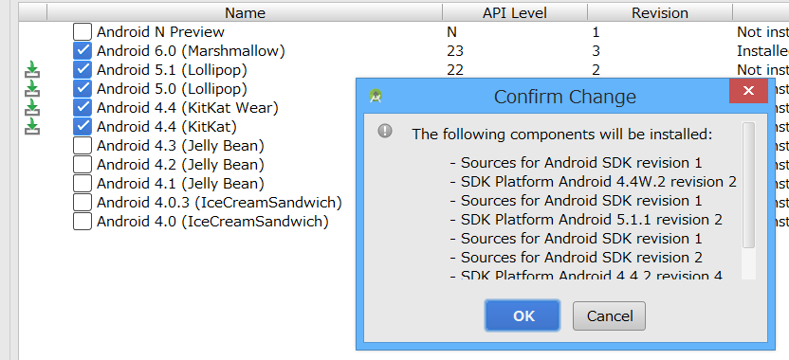Tick Android 4.0.3 (IceCreamSandwich) checkbox

82,202
